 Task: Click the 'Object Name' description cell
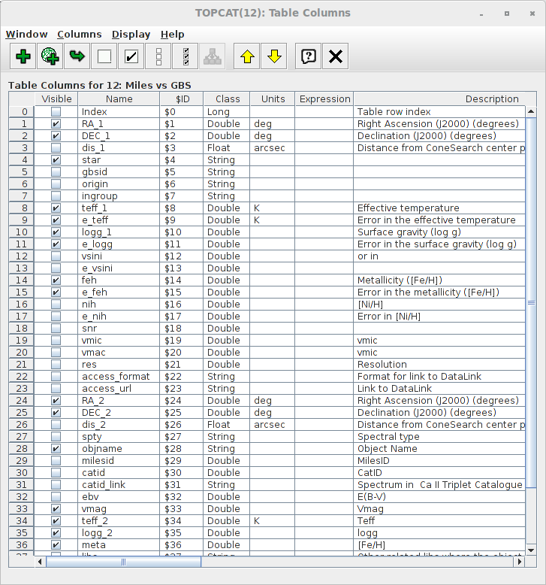(439, 448)
